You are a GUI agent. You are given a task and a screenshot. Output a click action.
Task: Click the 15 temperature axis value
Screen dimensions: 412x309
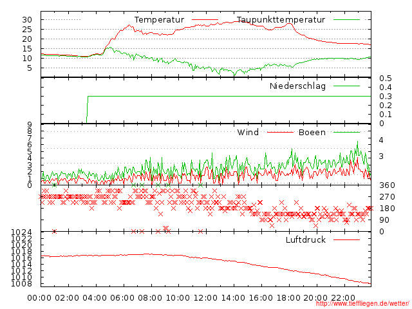pos(27,49)
